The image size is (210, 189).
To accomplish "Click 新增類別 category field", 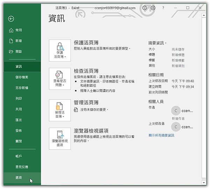I will (178, 66).
